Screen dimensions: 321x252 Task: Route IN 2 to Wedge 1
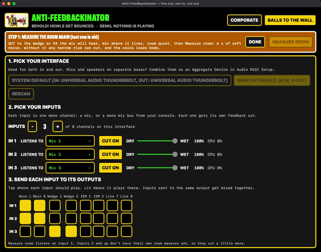[x=55, y=218]
